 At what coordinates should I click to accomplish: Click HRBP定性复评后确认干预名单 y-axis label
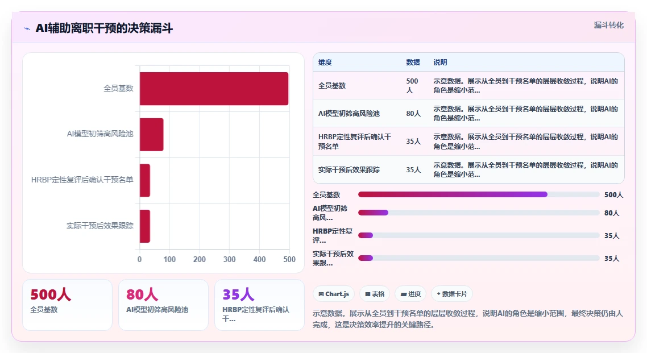(82, 180)
